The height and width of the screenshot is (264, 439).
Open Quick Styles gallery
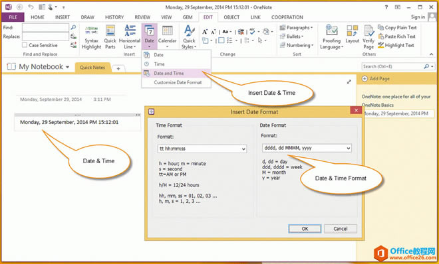189,38
